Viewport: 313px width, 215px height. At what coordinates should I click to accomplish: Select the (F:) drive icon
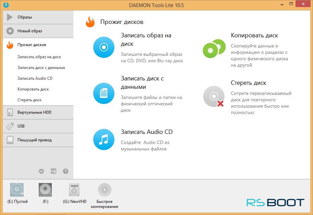[x=45, y=190]
